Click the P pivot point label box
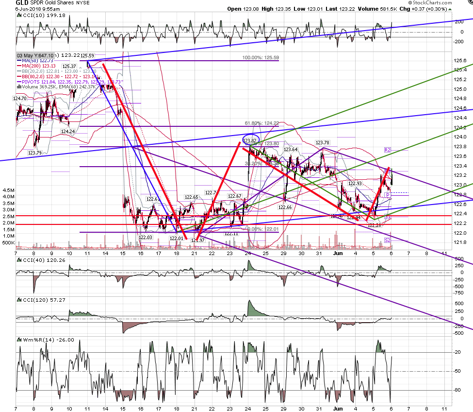 [388, 195]
